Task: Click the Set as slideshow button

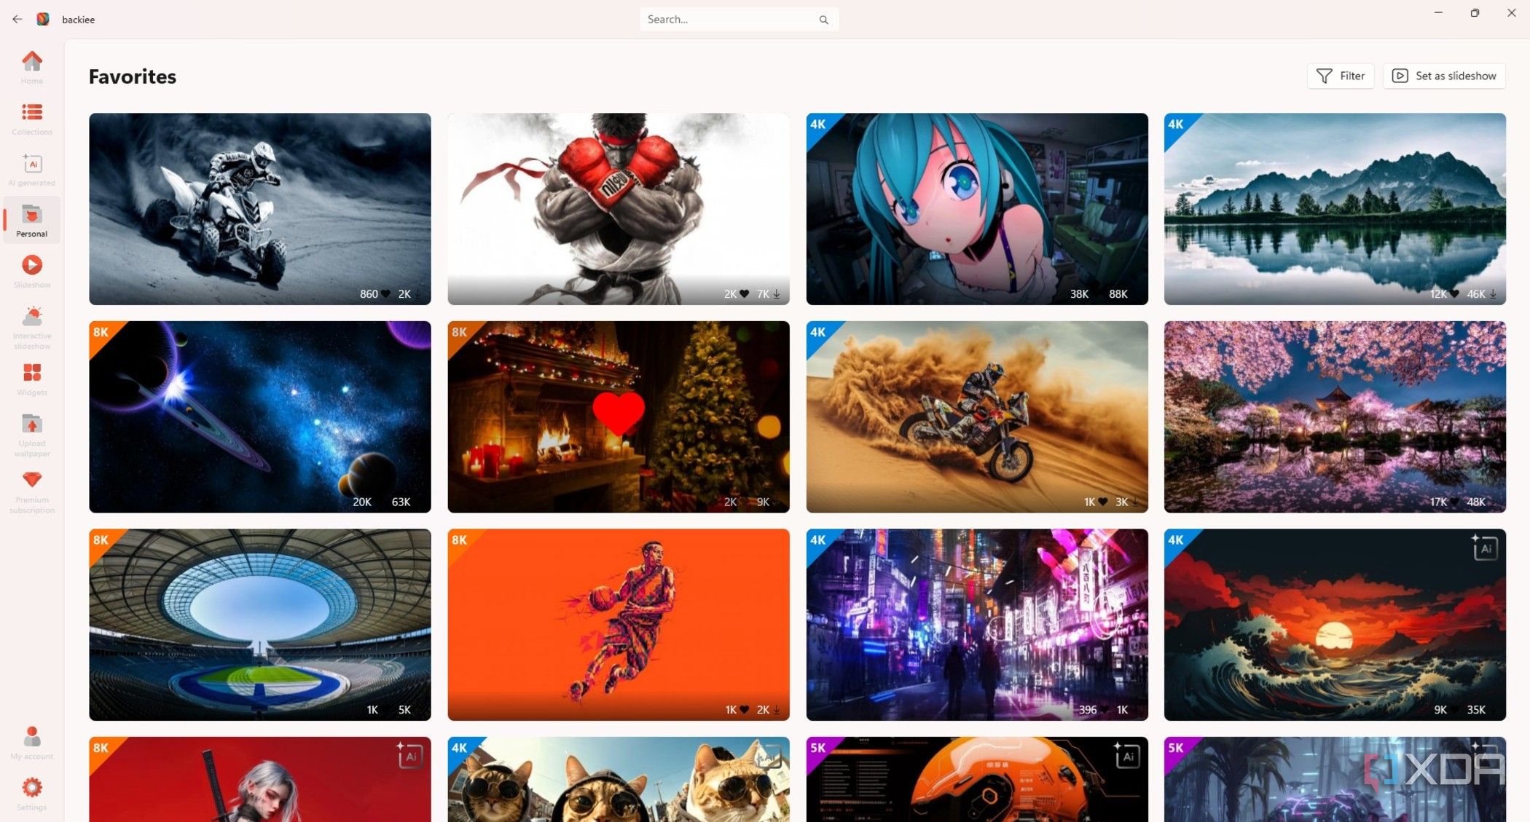Action: pyautogui.click(x=1444, y=76)
